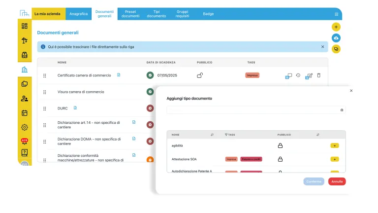The width and height of the screenshot is (378, 213).
Task: Open the apps grid icon in top bar
Action: coord(337,14)
